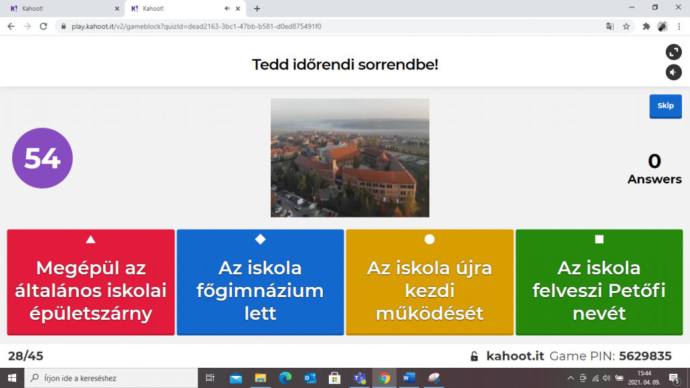Open a new browser tab
This screenshot has width=690, height=388.
(257, 9)
